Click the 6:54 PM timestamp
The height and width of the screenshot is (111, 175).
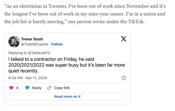tap(15, 78)
